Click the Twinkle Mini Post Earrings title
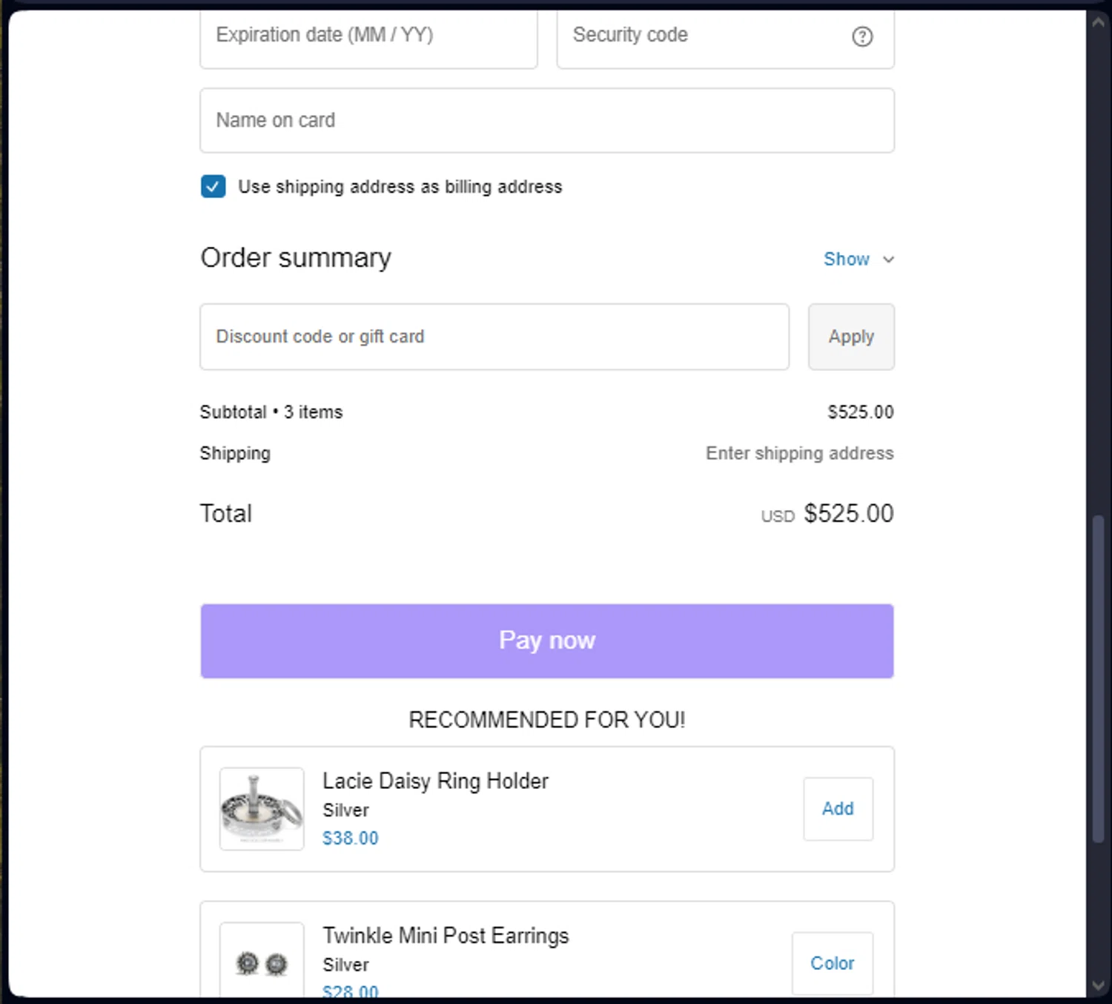The height and width of the screenshot is (1004, 1112). click(446, 936)
